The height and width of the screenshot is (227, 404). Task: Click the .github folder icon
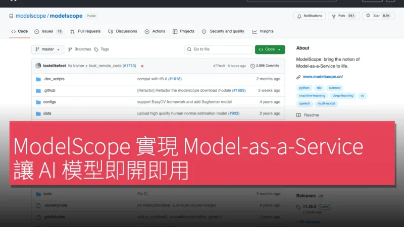[x=38, y=91]
